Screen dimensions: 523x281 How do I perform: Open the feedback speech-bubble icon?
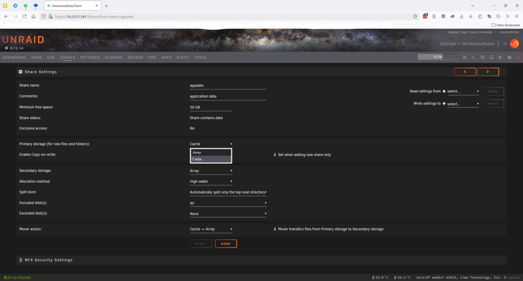[482, 57]
